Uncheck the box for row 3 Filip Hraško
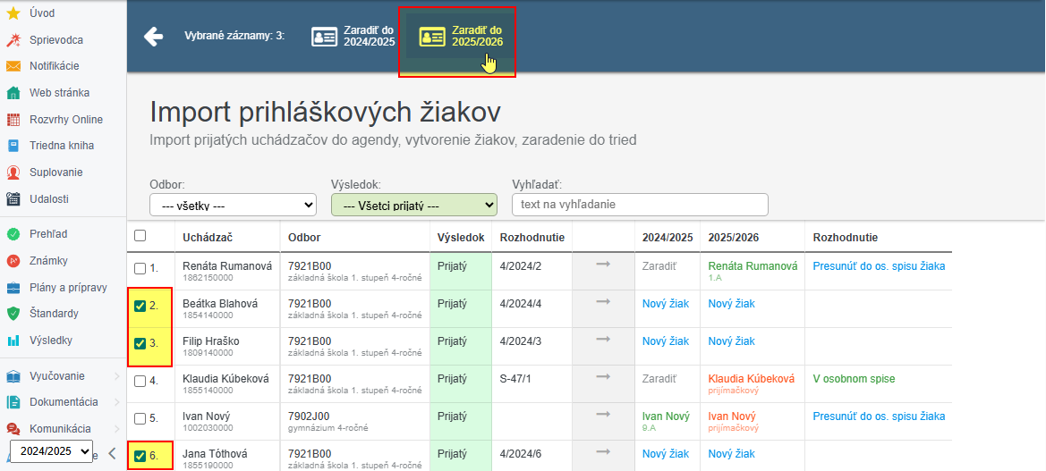Viewport: 1046px width, 471px height. (x=140, y=344)
